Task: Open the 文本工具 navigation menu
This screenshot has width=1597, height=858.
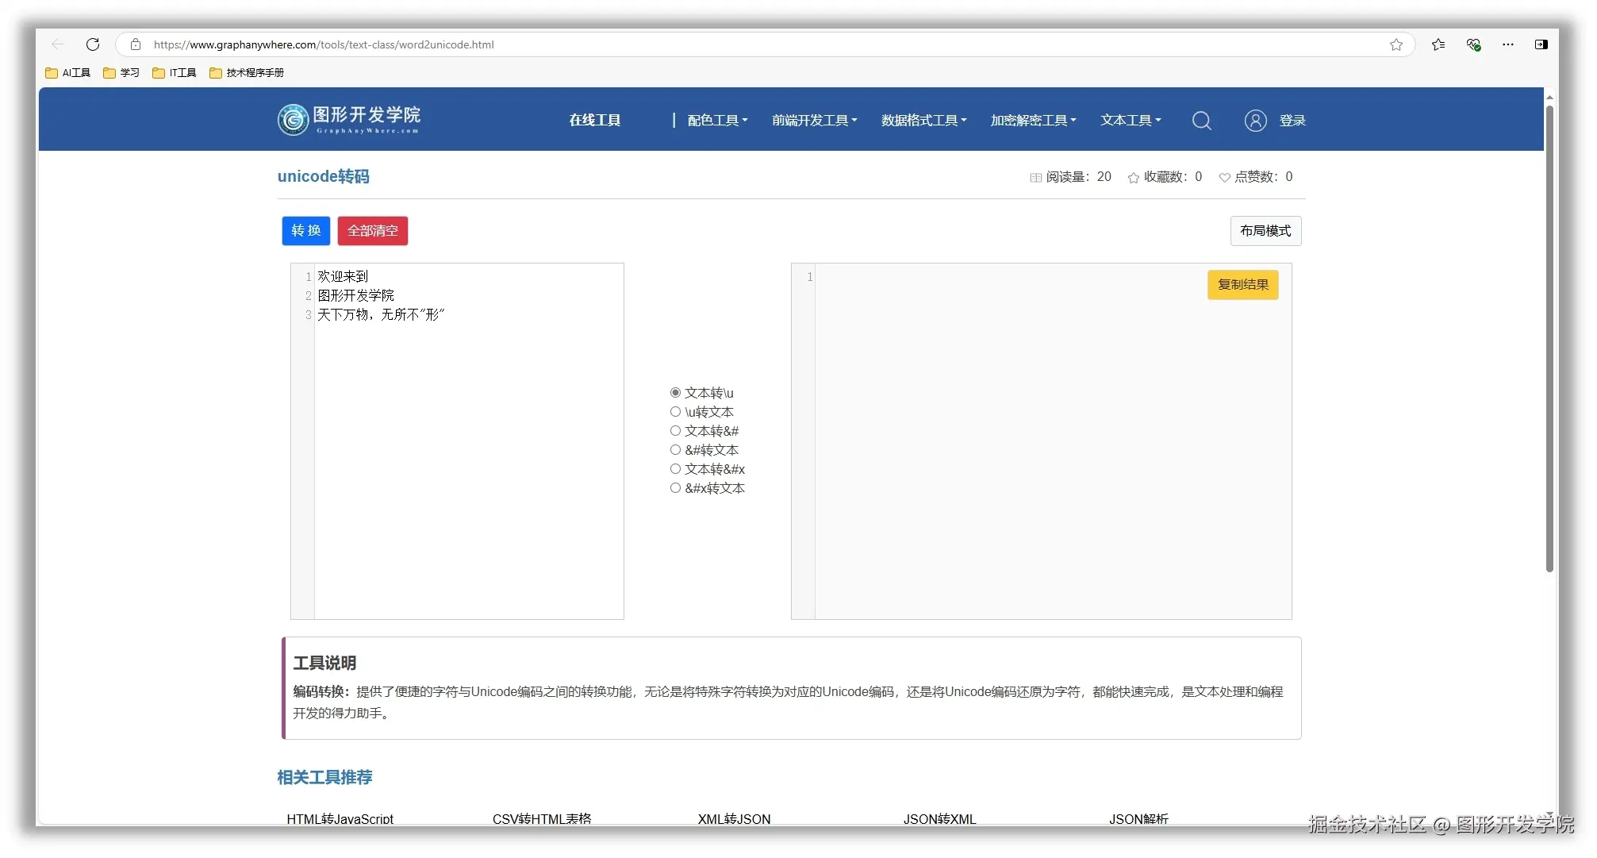Action: pyautogui.click(x=1130, y=120)
